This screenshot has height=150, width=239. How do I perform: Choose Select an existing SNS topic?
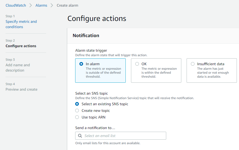tap(77, 104)
